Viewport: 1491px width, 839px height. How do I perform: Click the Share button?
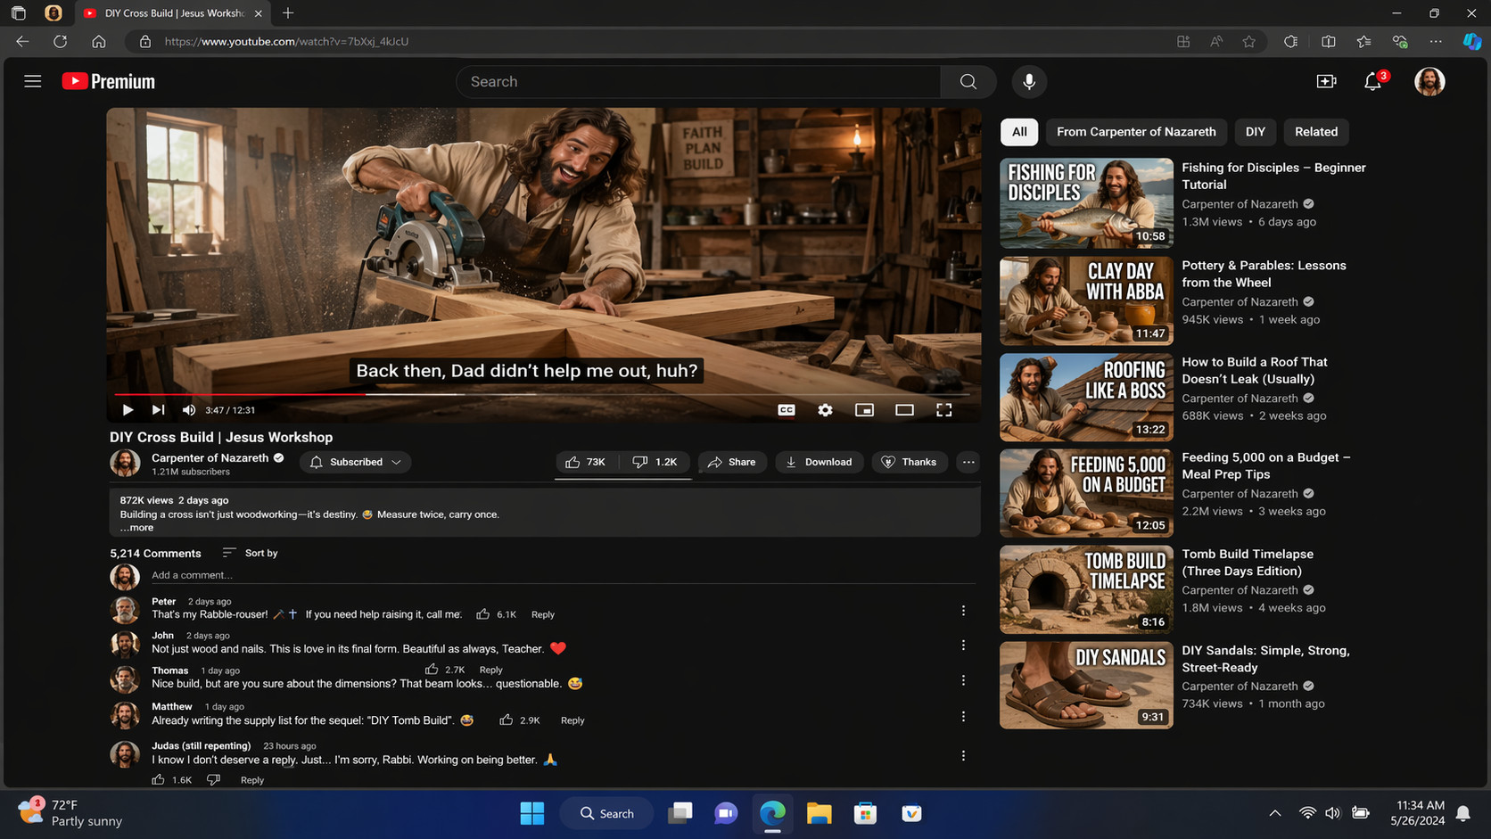click(x=732, y=462)
